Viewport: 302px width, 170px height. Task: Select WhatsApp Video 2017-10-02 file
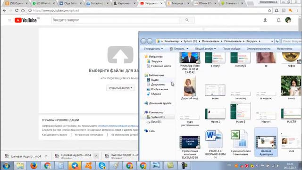point(190,63)
